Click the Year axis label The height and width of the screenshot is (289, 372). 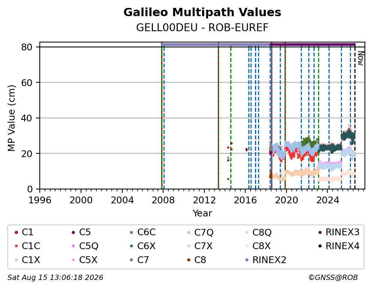coord(202,213)
